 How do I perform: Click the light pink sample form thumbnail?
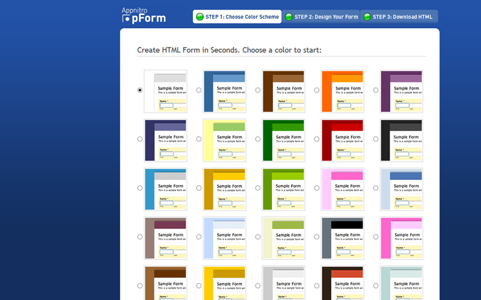pyautogui.click(x=342, y=189)
